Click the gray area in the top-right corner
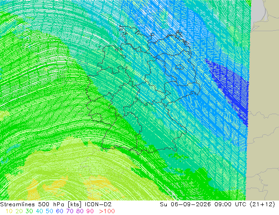Viewport: 279px width, 215px height. pyautogui.click(x=258, y=11)
